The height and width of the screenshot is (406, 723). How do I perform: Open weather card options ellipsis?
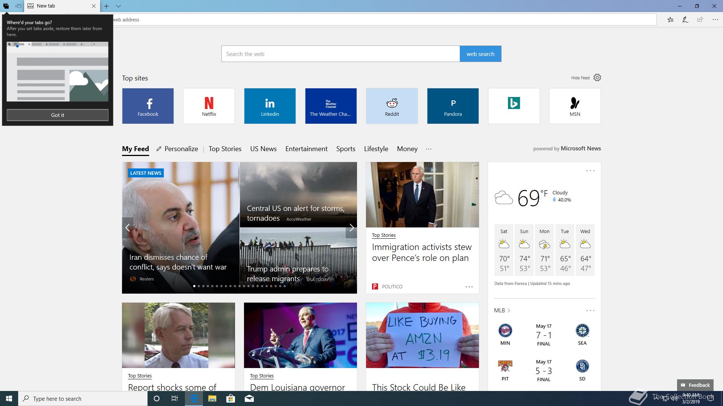[590, 171]
